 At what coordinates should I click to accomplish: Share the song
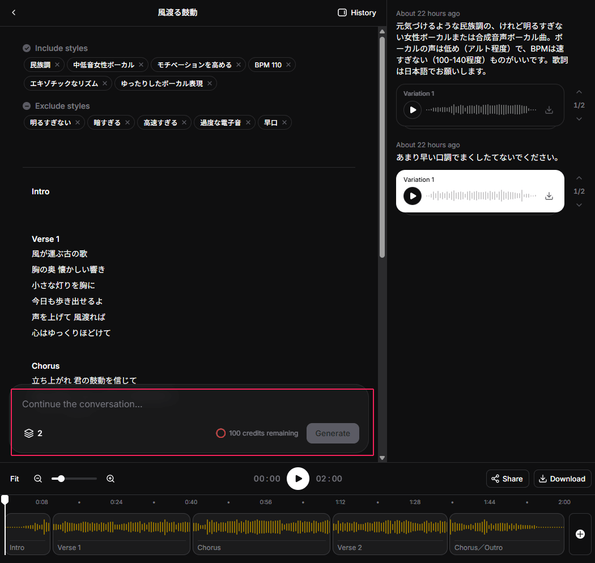click(x=507, y=479)
